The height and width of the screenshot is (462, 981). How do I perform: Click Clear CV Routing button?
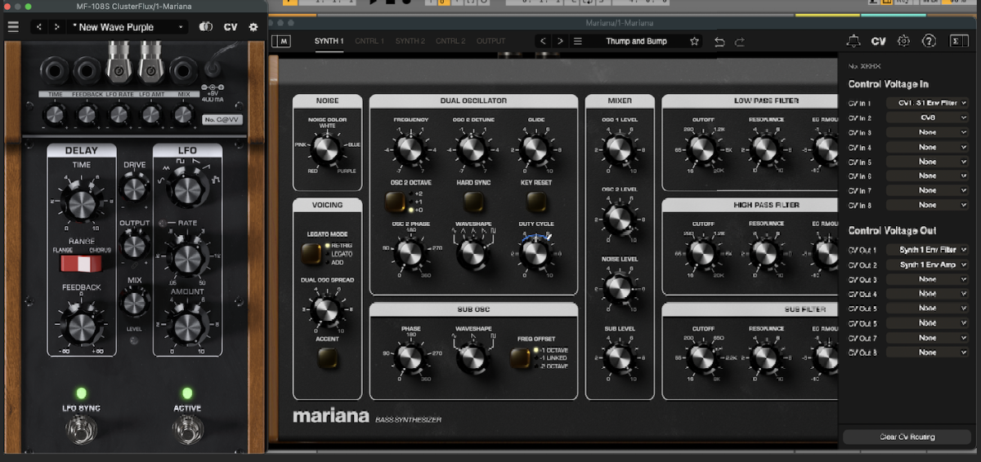[x=907, y=437]
